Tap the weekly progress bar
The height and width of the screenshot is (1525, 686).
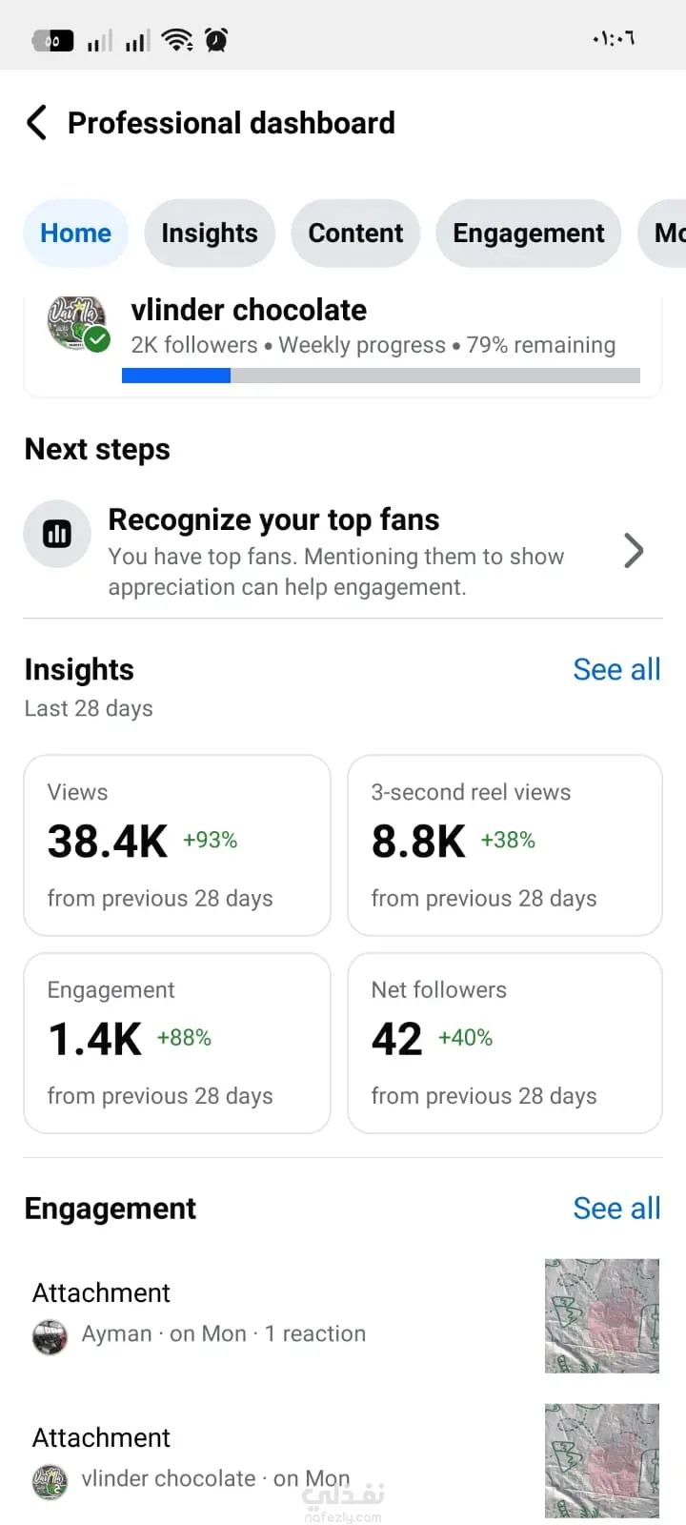coord(381,376)
